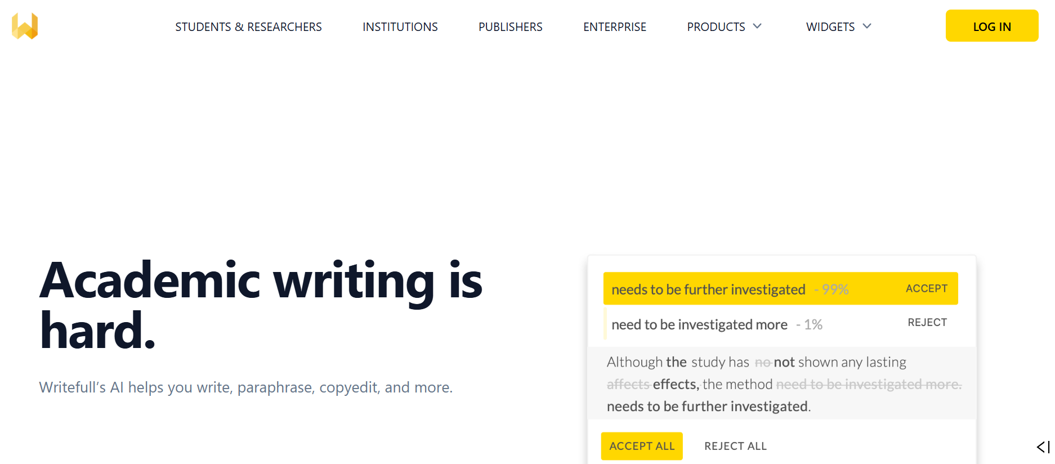Click the 'Academic writing is hard.' heading
The height and width of the screenshot is (464, 1055).
[x=261, y=305]
